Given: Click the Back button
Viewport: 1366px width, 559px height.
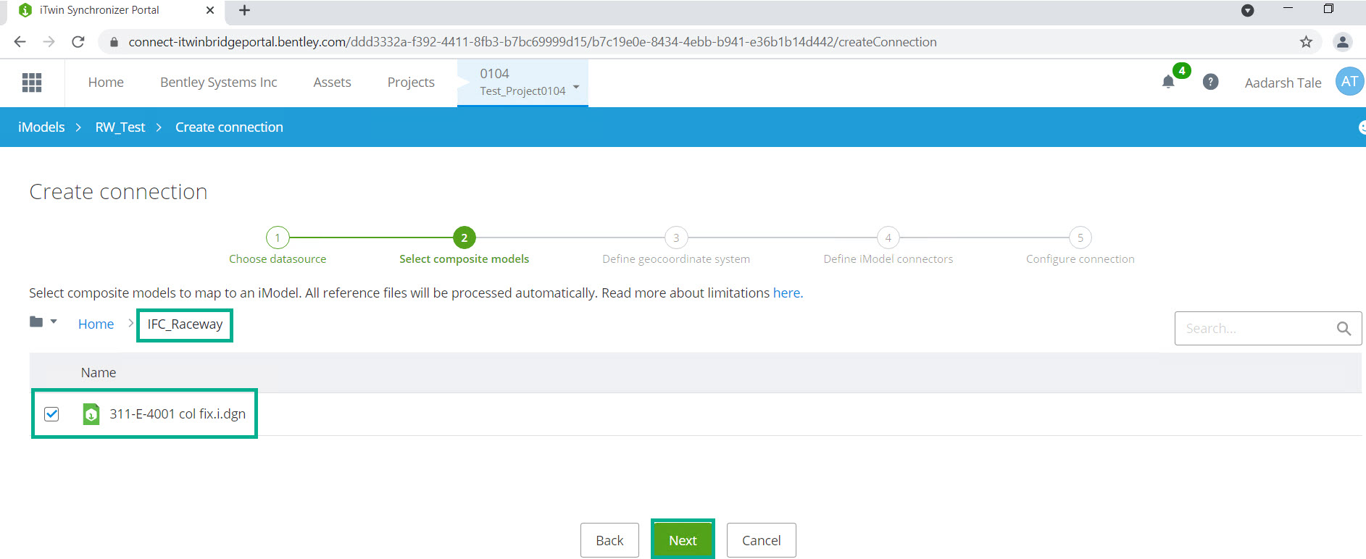Looking at the screenshot, I should (609, 540).
